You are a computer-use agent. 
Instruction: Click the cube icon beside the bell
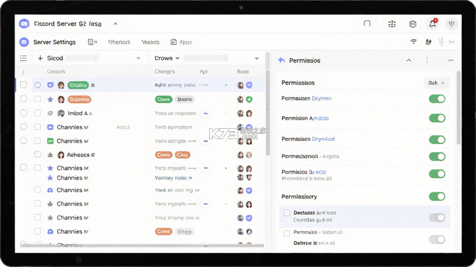click(x=413, y=24)
